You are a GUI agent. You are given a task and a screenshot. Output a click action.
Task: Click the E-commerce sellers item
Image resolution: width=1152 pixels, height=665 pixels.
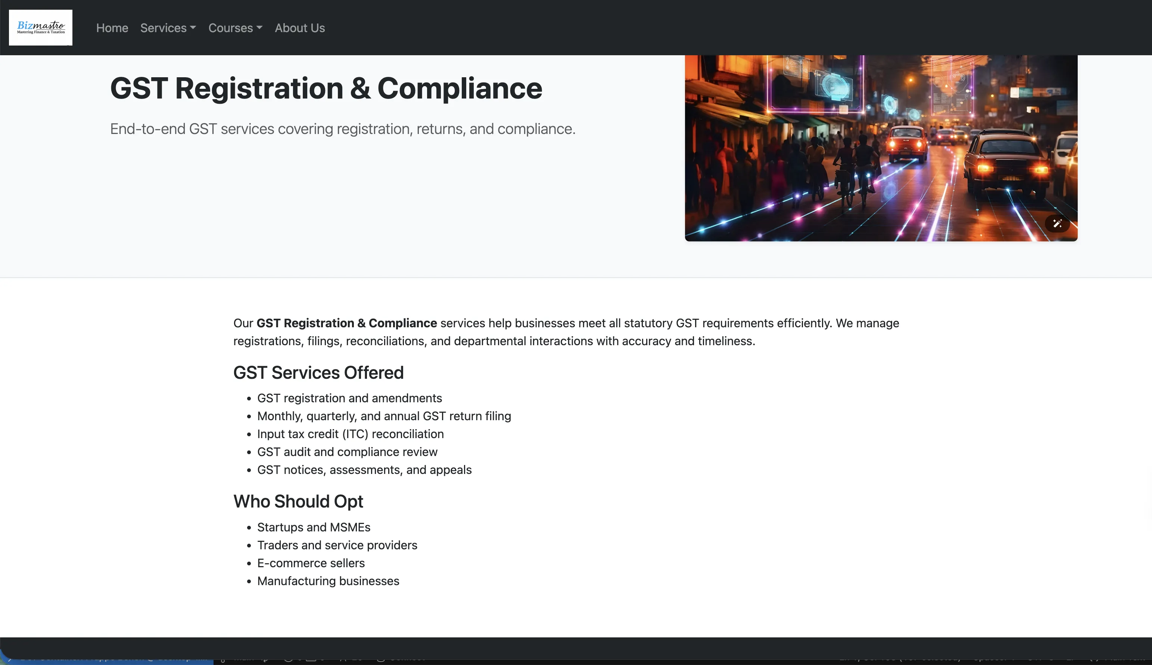(311, 563)
